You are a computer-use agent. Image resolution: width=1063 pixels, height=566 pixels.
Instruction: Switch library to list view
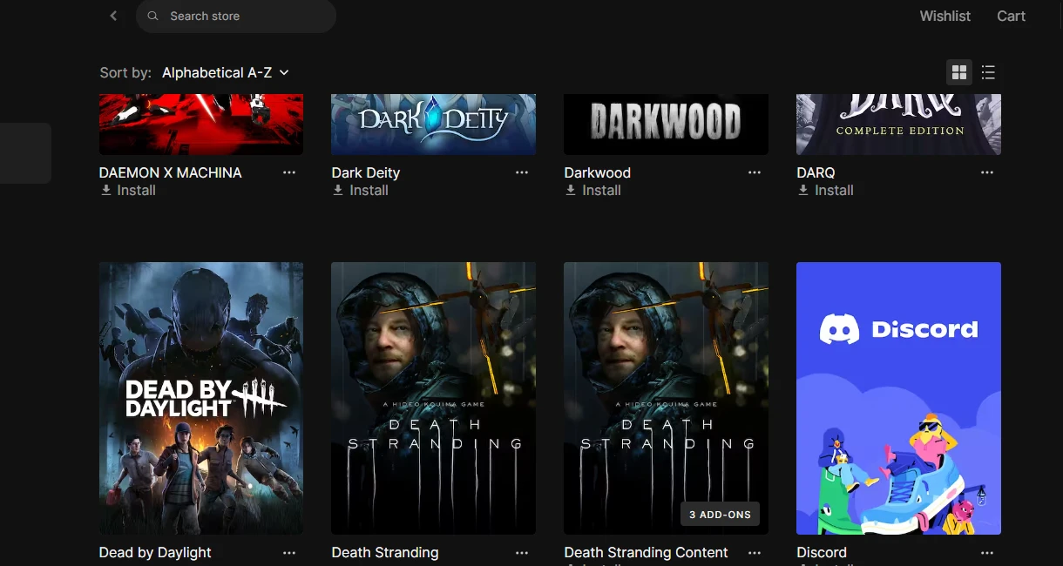pos(988,72)
